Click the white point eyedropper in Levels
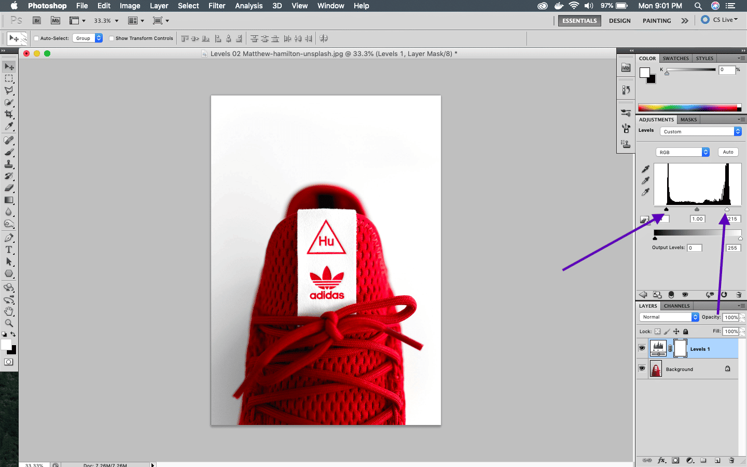The width and height of the screenshot is (747, 467). tap(645, 192)
